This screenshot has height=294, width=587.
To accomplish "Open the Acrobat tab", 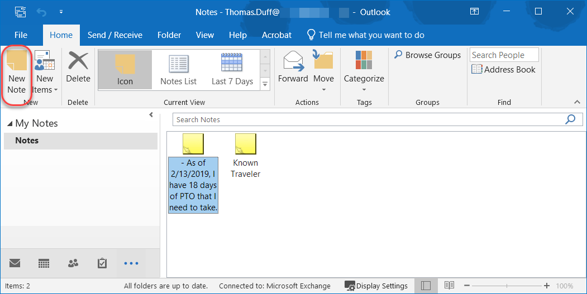I will 276,35.
